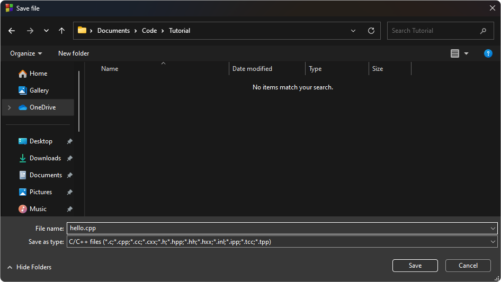Open the view options dropdown arrow
The image size is (501, 282).
[466, 53]
